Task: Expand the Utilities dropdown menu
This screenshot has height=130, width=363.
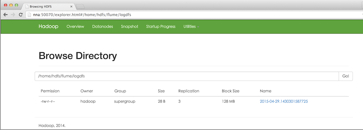Action: point(191,27)
